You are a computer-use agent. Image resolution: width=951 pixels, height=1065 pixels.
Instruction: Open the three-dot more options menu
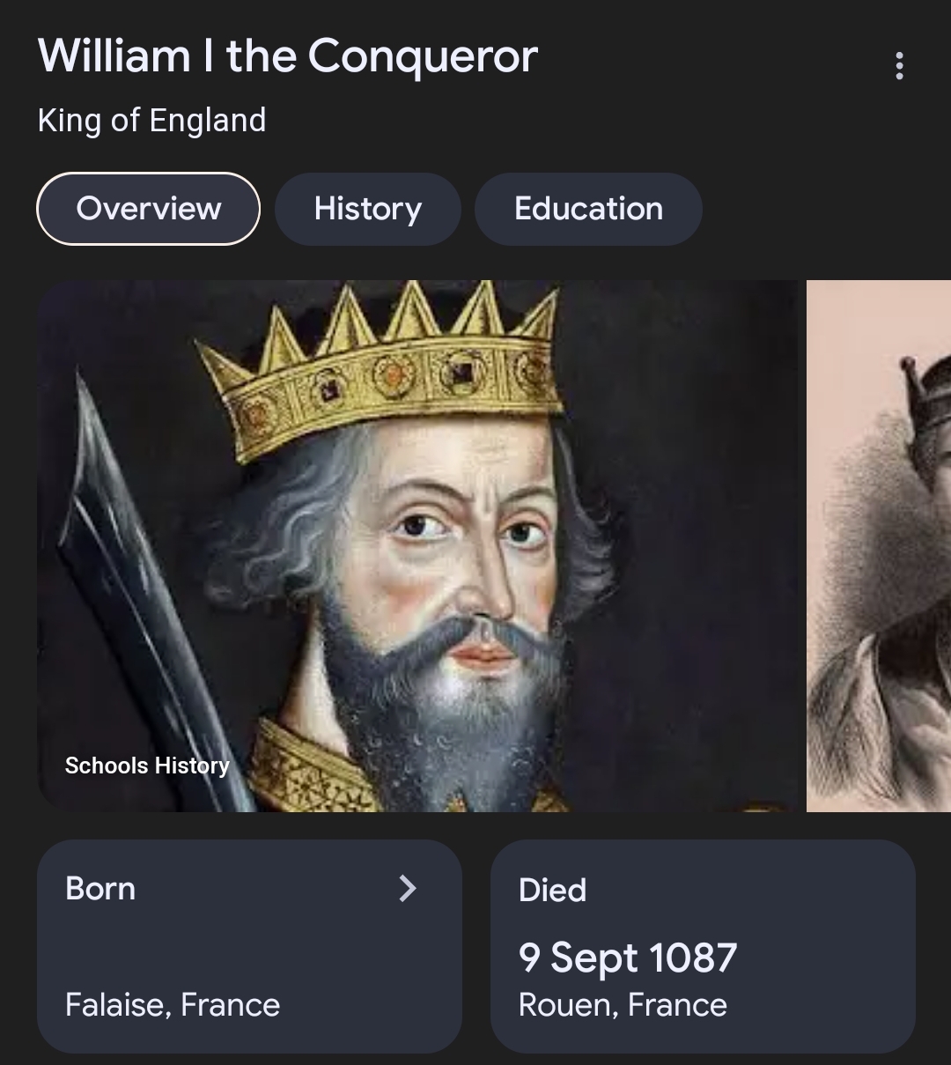pyautogui.click(x=898, y=66)
